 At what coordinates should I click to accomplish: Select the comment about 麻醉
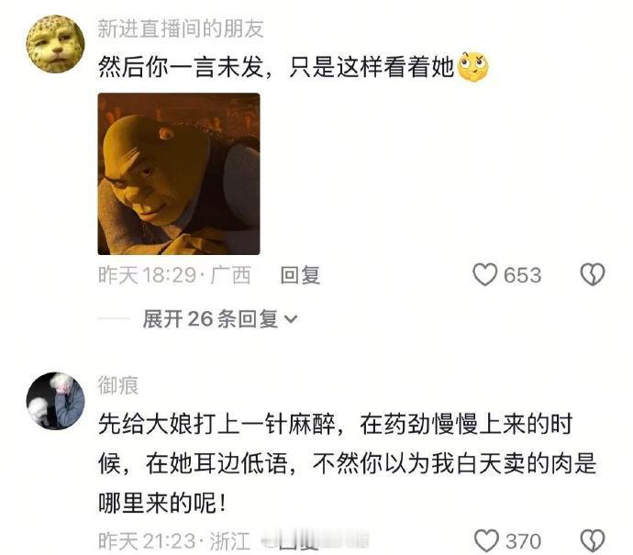[x=347, y=463]
